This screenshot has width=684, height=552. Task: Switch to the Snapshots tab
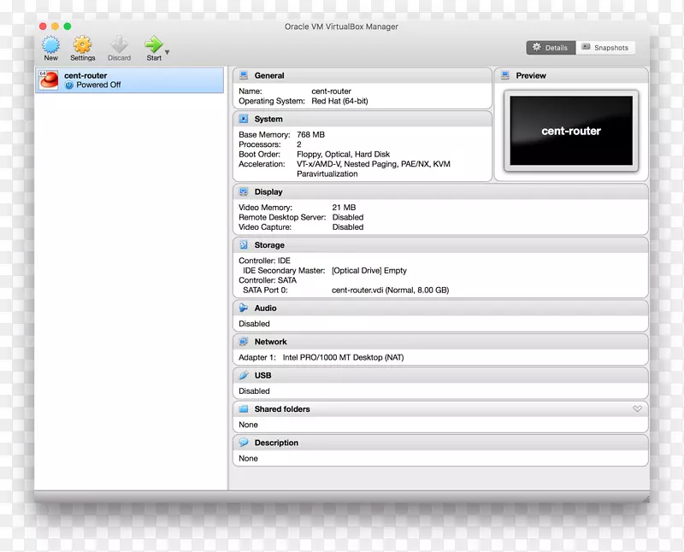[x=605, y=48]
